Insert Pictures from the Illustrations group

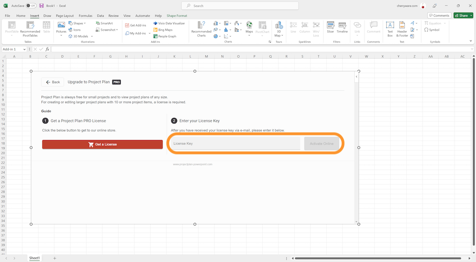click(x=61, y=28)
